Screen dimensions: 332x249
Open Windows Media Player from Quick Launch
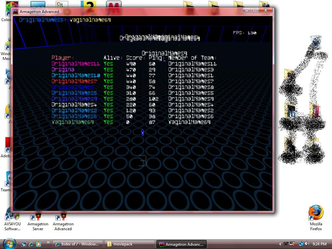[x=39, y=244]
